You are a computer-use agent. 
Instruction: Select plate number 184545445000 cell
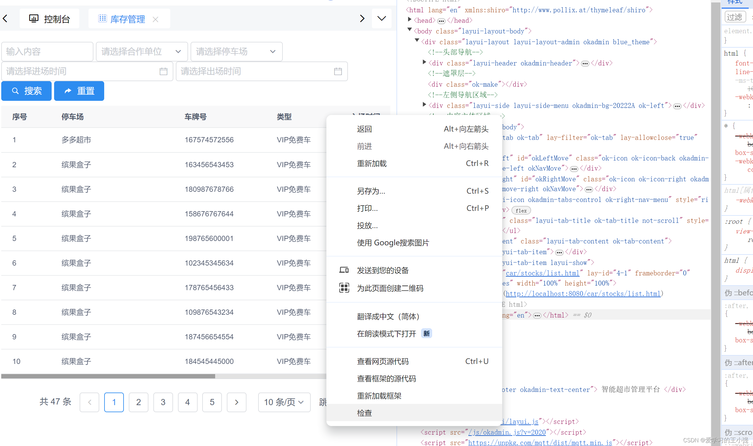pyautogui.click(x=209, y=361)
